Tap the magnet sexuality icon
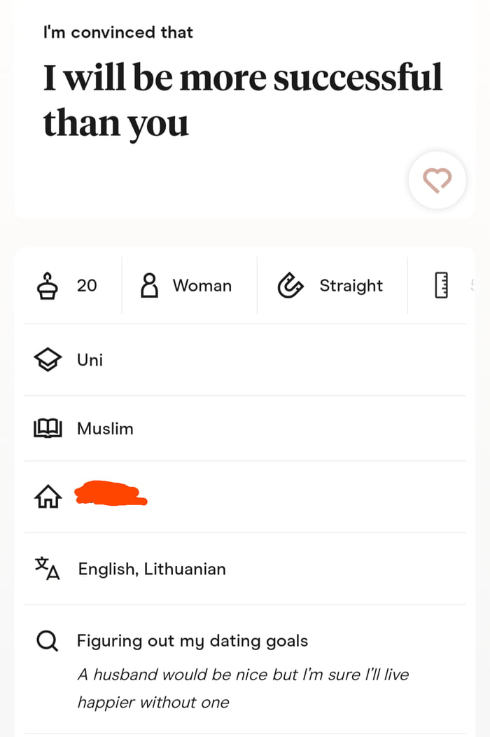The height and width of the screenshot is (737, 490). [x=290, y=285]
